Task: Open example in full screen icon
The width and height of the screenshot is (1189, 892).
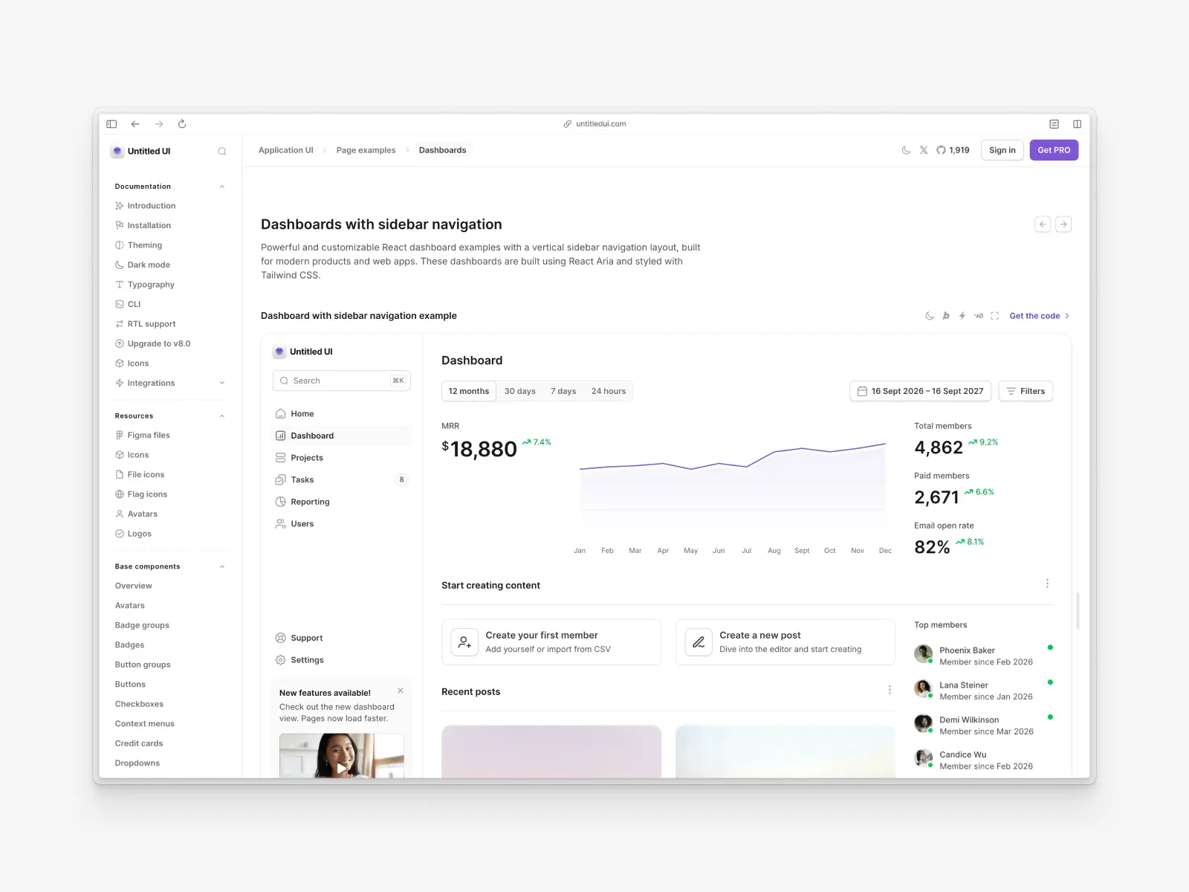Action: pyautogui.click(x=994, y=316)
